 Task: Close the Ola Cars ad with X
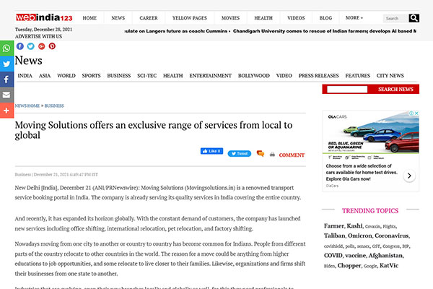[416, 113]
